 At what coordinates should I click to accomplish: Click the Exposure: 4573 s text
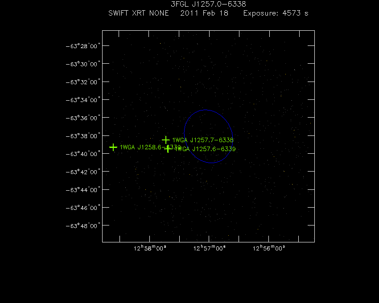[x=276, y=13]
